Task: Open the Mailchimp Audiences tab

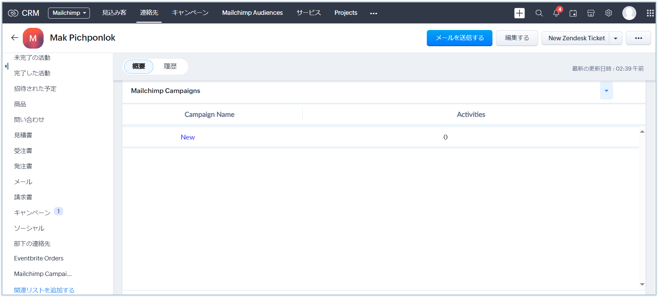Action: [252, 13]
